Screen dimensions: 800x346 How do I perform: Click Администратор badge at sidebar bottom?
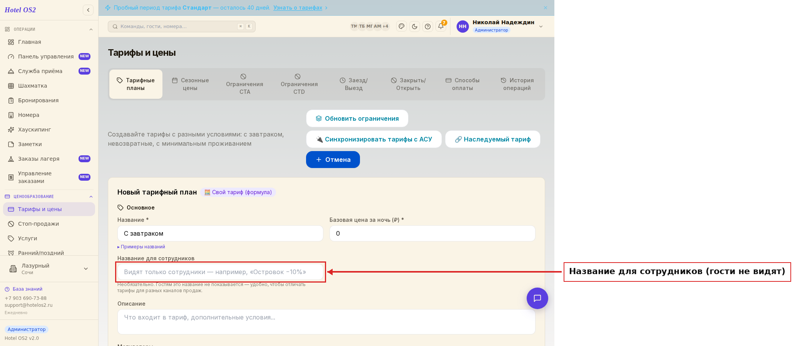[x=27, y=329]
